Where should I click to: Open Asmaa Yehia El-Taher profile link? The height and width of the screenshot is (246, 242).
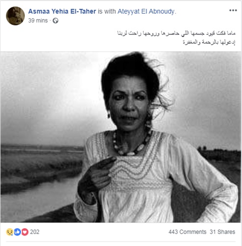[62, 11]
